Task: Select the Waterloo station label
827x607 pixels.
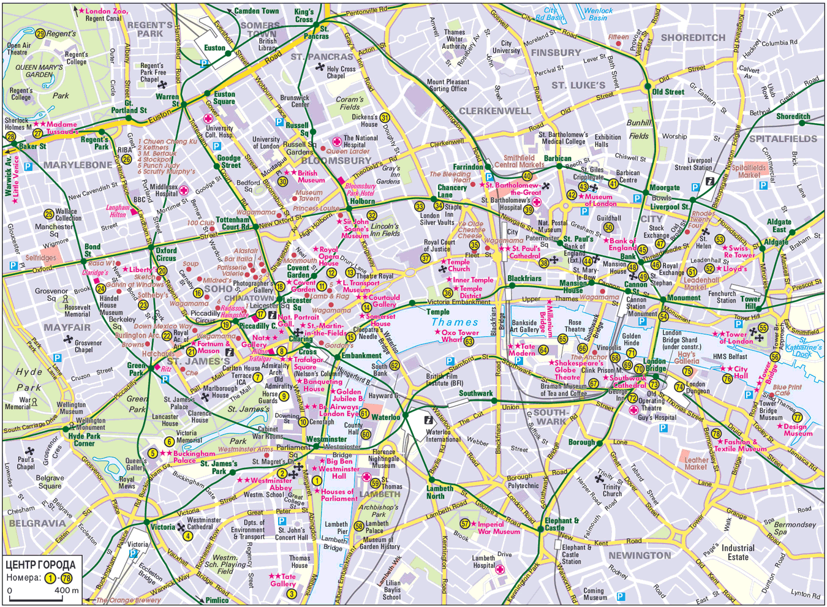Action: coord(386,417)
